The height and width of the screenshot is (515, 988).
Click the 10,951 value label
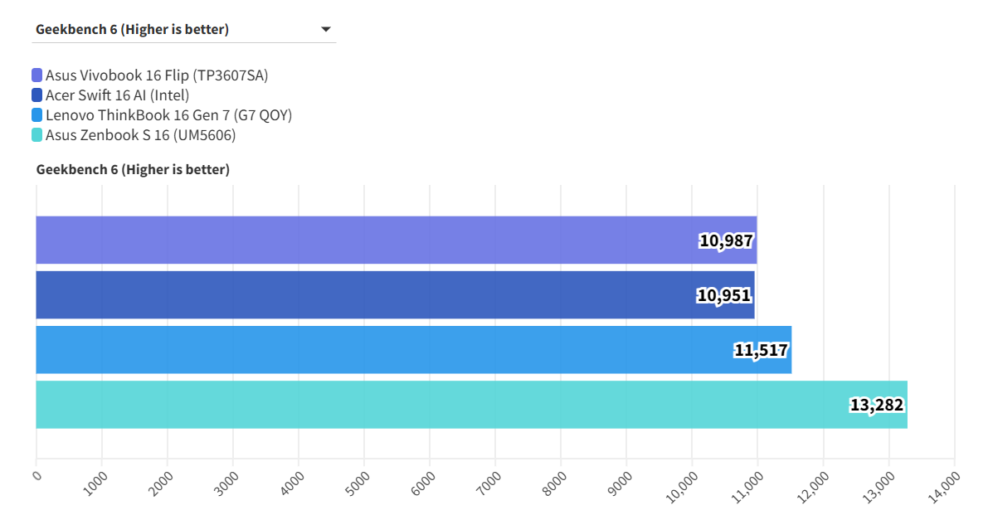(724, 296)
